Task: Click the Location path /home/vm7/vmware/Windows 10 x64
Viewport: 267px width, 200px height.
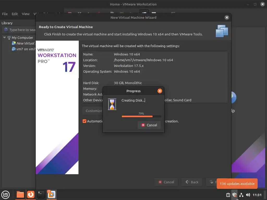Action: click(143, 60)
